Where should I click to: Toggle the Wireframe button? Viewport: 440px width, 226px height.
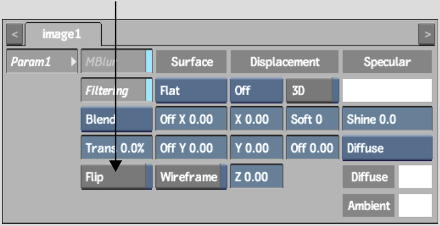pyautogui.click(x=191, y=177)
